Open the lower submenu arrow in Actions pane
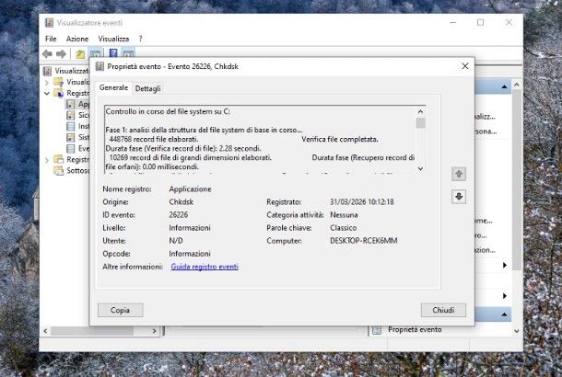Screen dimensions: 562x377 (505, 296)
